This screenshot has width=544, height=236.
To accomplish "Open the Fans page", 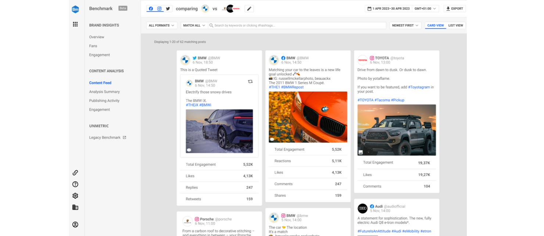I will click(x=93, y=46).
